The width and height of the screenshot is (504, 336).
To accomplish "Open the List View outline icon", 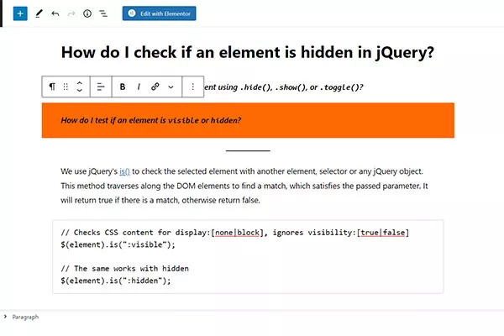I will pyautogui.click(x=103, y=13).
